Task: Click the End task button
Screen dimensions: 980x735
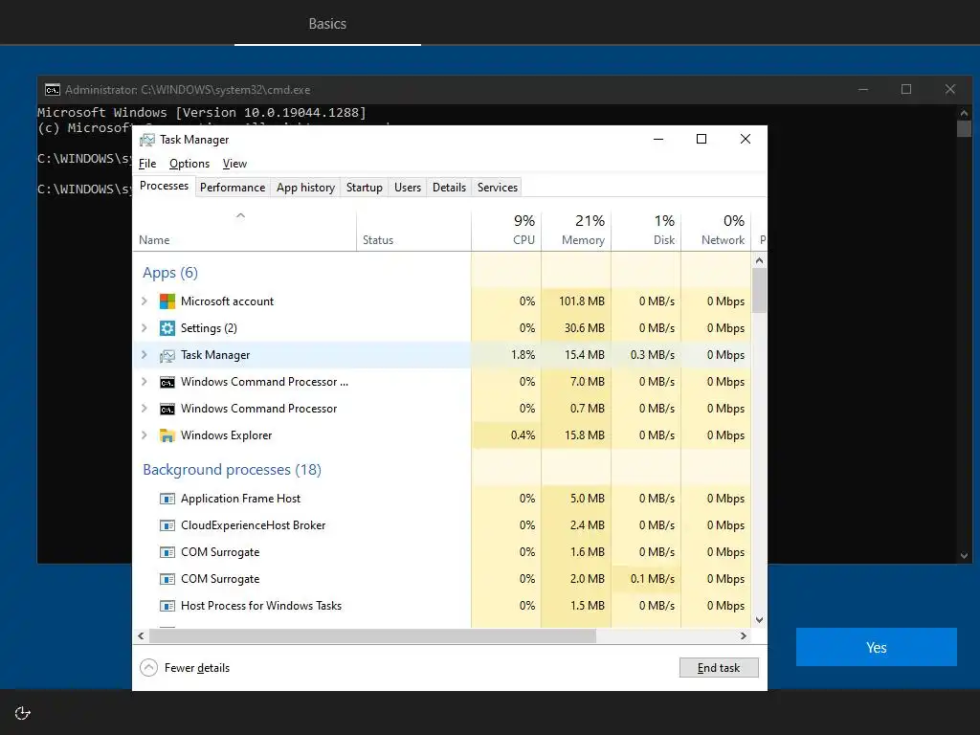Action: [x=719, y=667]
